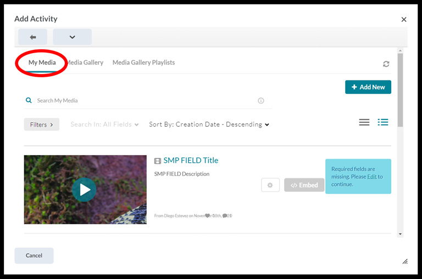Show search info tooltip icon

(x=261, y=101)
